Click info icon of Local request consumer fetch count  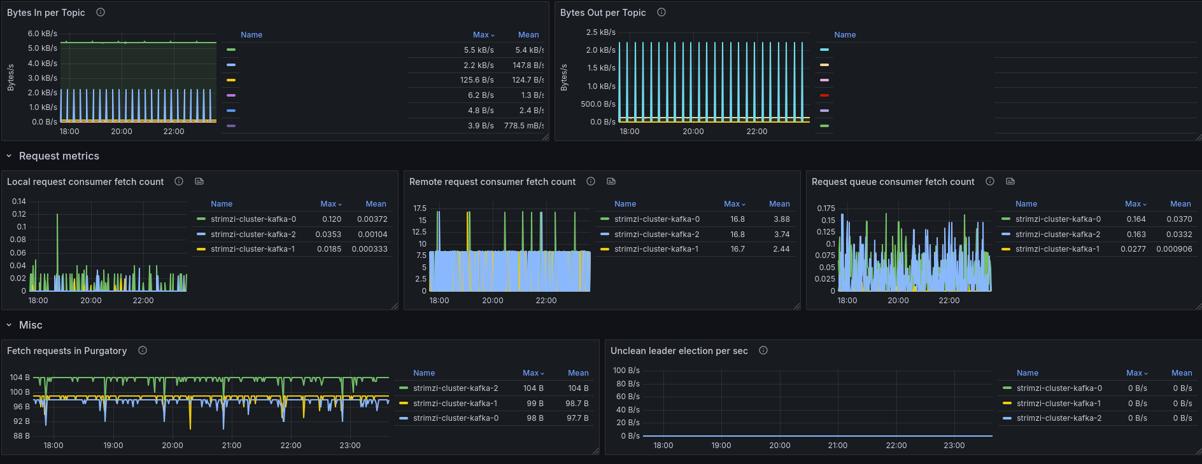point(179,181)
